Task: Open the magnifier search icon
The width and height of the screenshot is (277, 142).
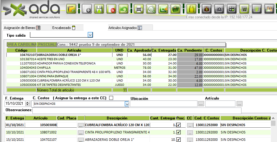Action: (x=150, y=9)
